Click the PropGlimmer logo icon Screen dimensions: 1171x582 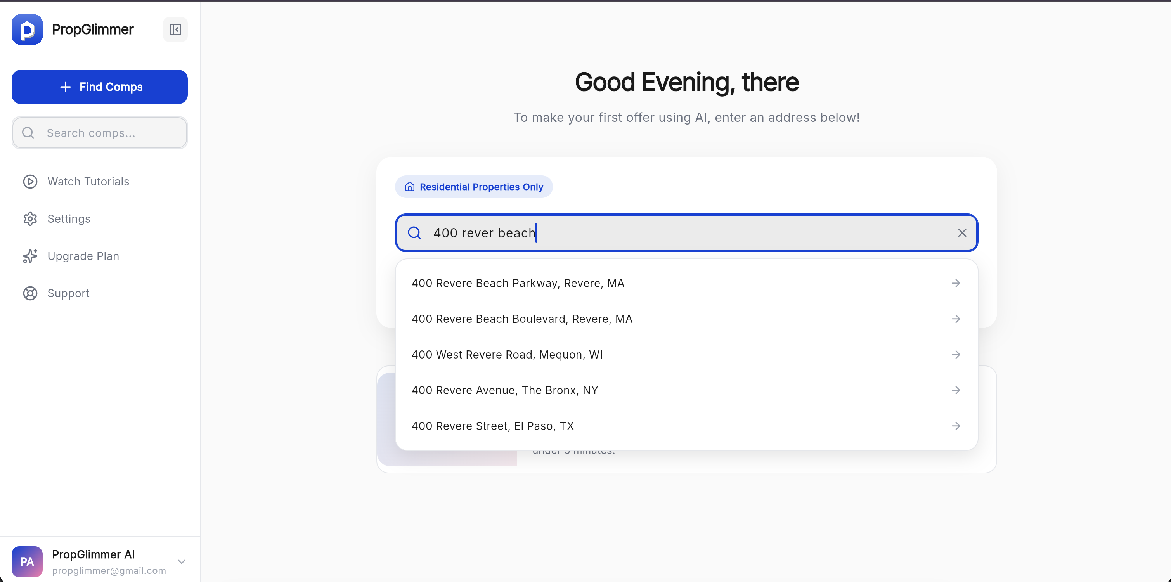(x=27, y=29)
